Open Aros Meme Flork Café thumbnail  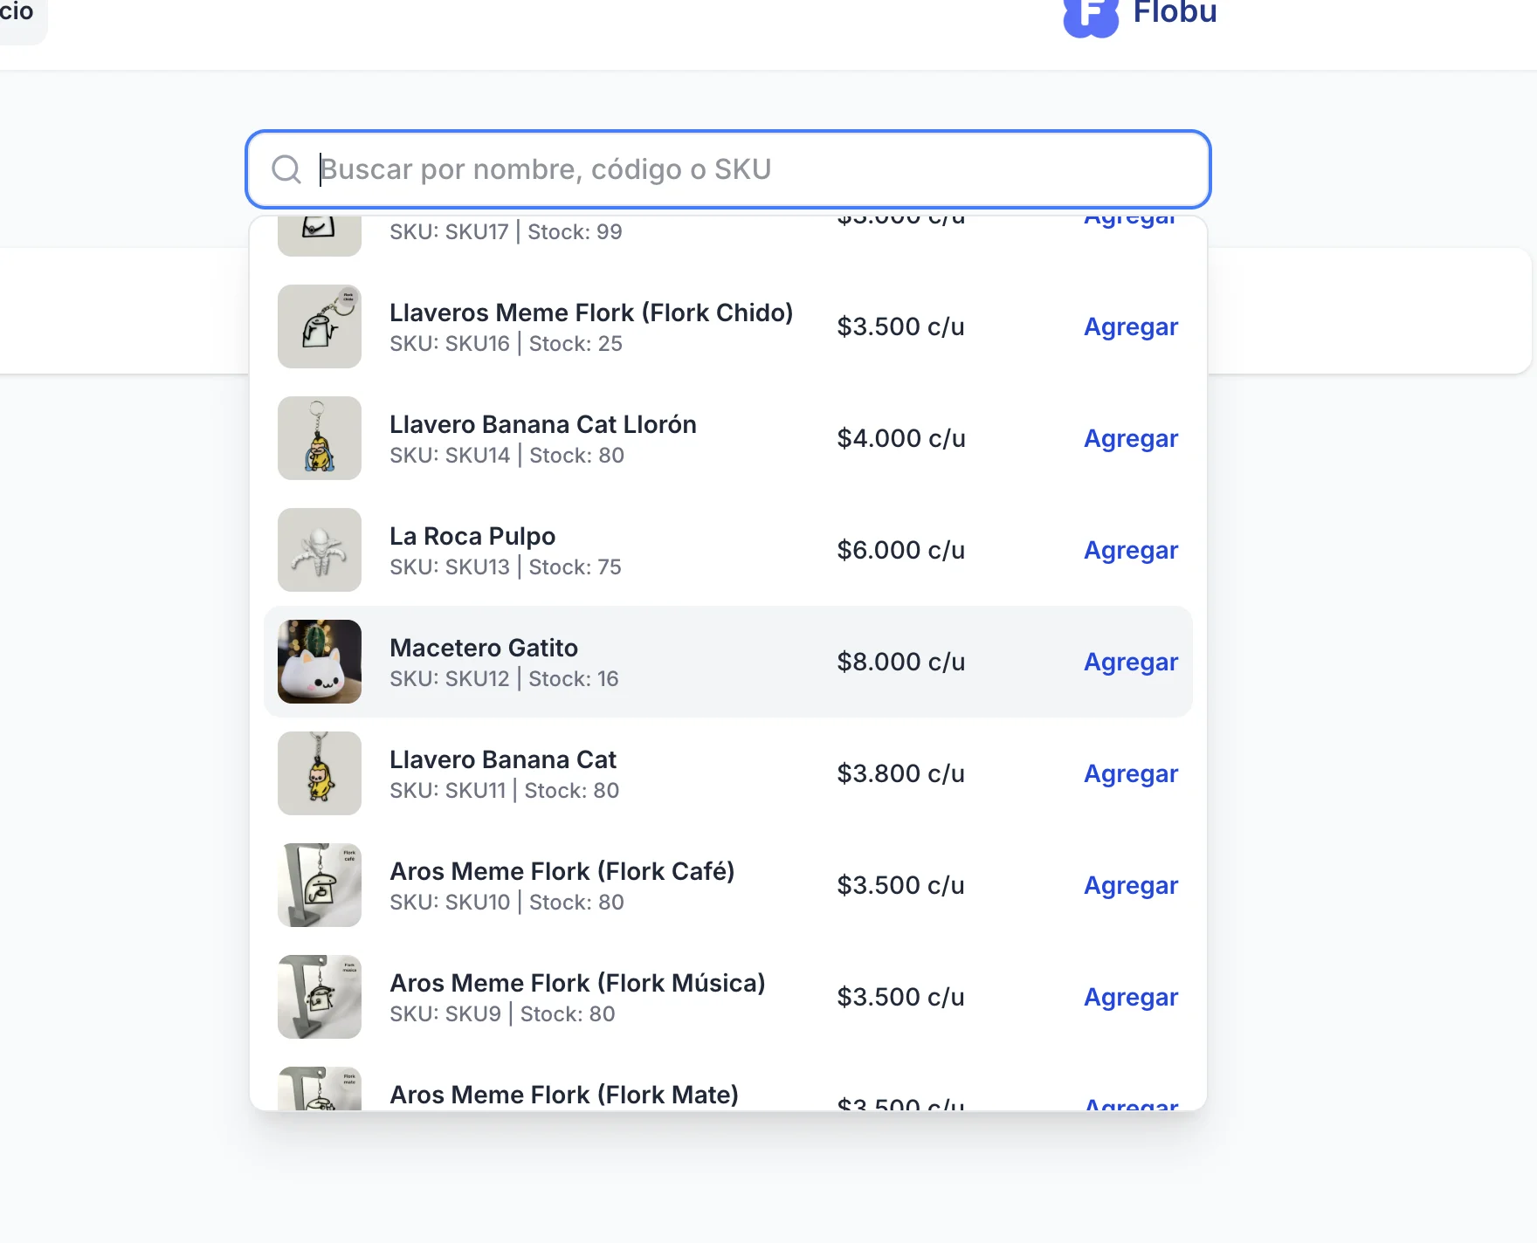(320, 885)
